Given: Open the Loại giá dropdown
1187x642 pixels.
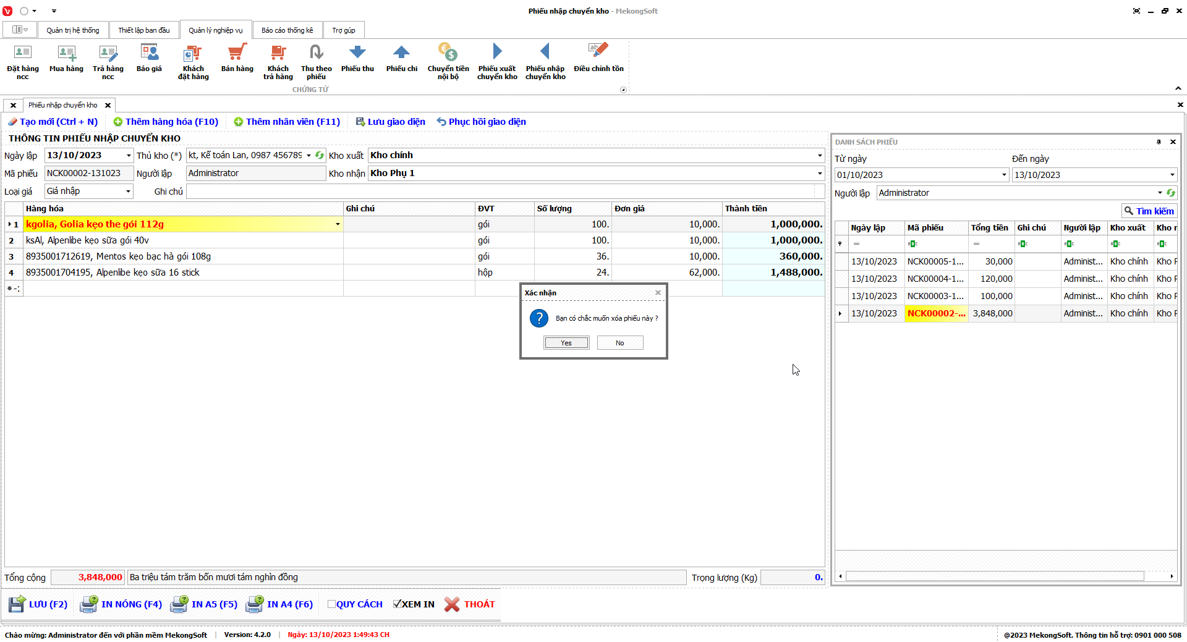Looking at the screenshot, I should click(x=128, y=192).
